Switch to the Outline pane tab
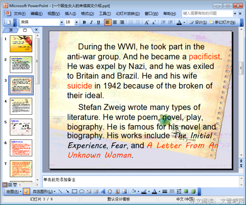This screenshot has height=205, width=246. coord(11,30)
